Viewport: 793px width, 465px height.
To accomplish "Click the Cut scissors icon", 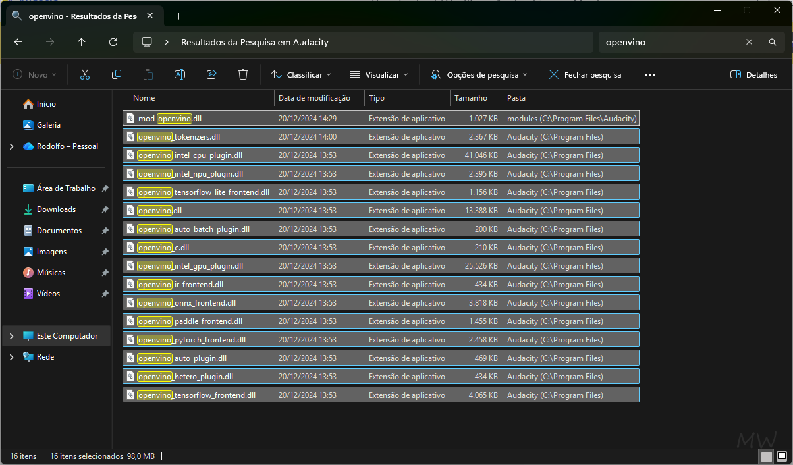I will 85,75.
